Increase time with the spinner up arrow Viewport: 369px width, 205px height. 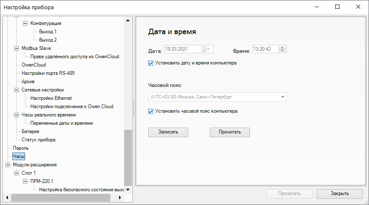[282, 47]
